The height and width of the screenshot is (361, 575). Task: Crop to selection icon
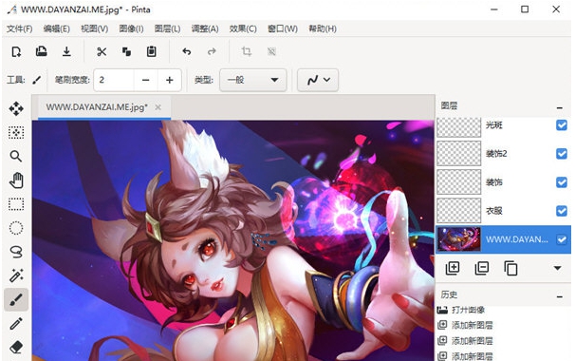click(x=247, y=51)
